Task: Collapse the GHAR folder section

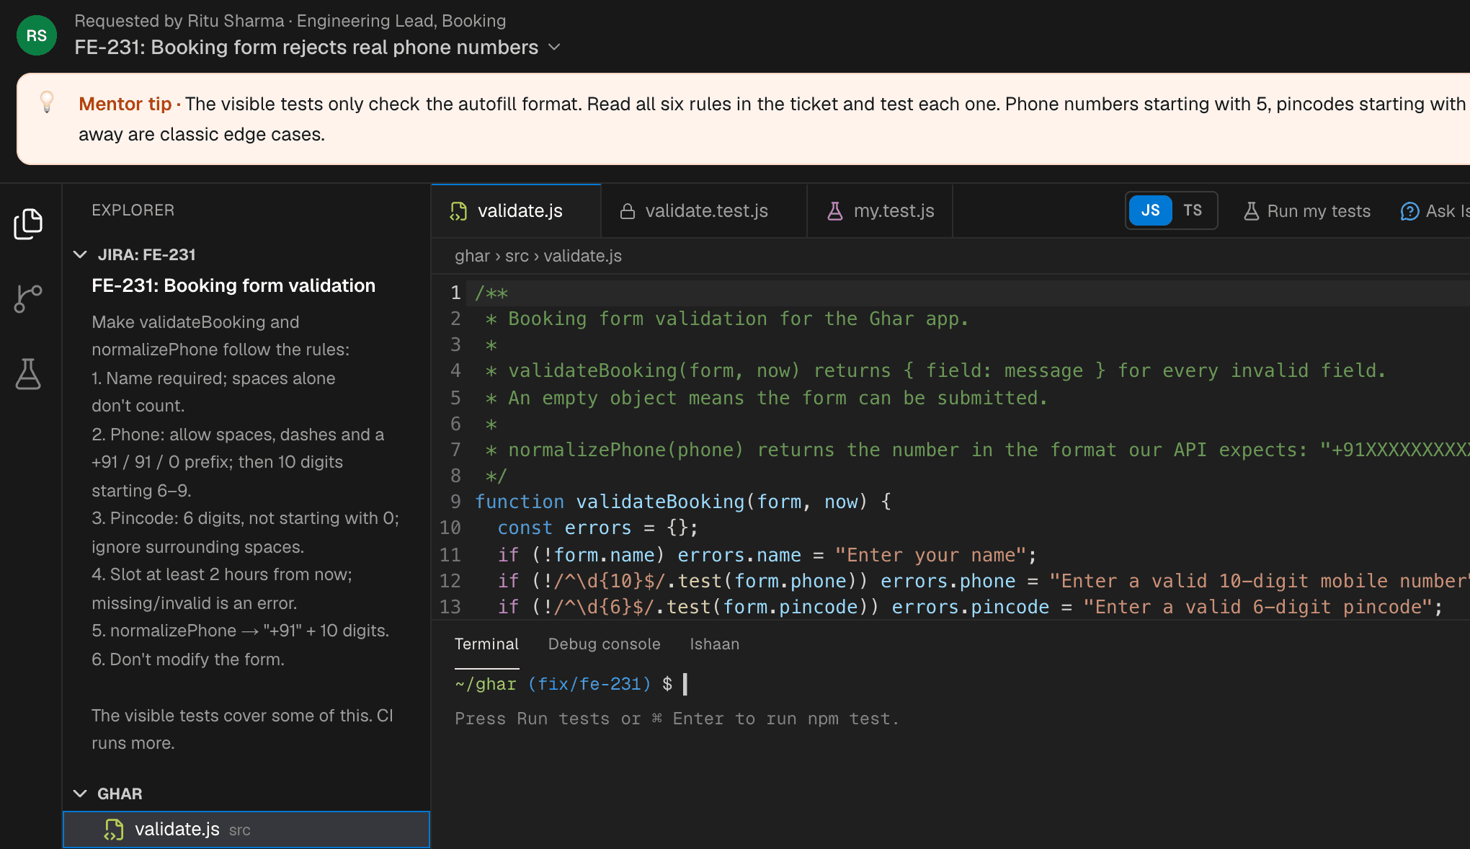Action: click(80, 794)
